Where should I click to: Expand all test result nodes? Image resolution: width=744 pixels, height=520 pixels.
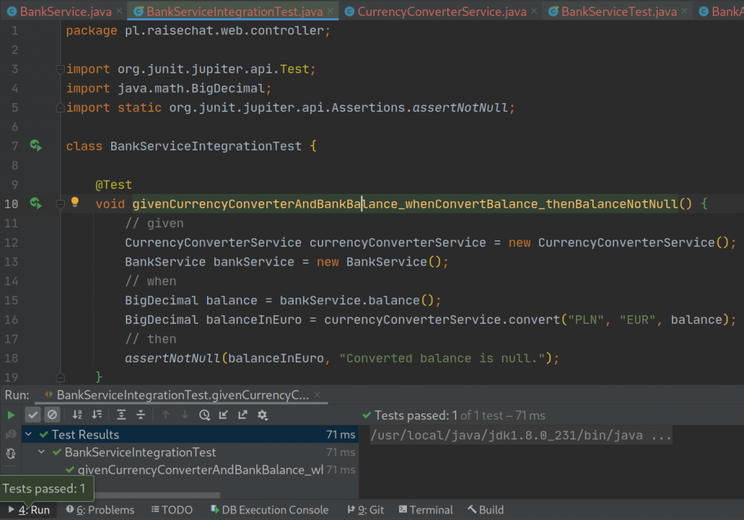(x=121, y=415)
